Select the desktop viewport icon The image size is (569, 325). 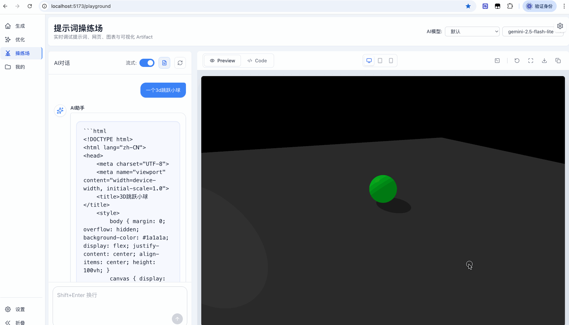(369, 61)
